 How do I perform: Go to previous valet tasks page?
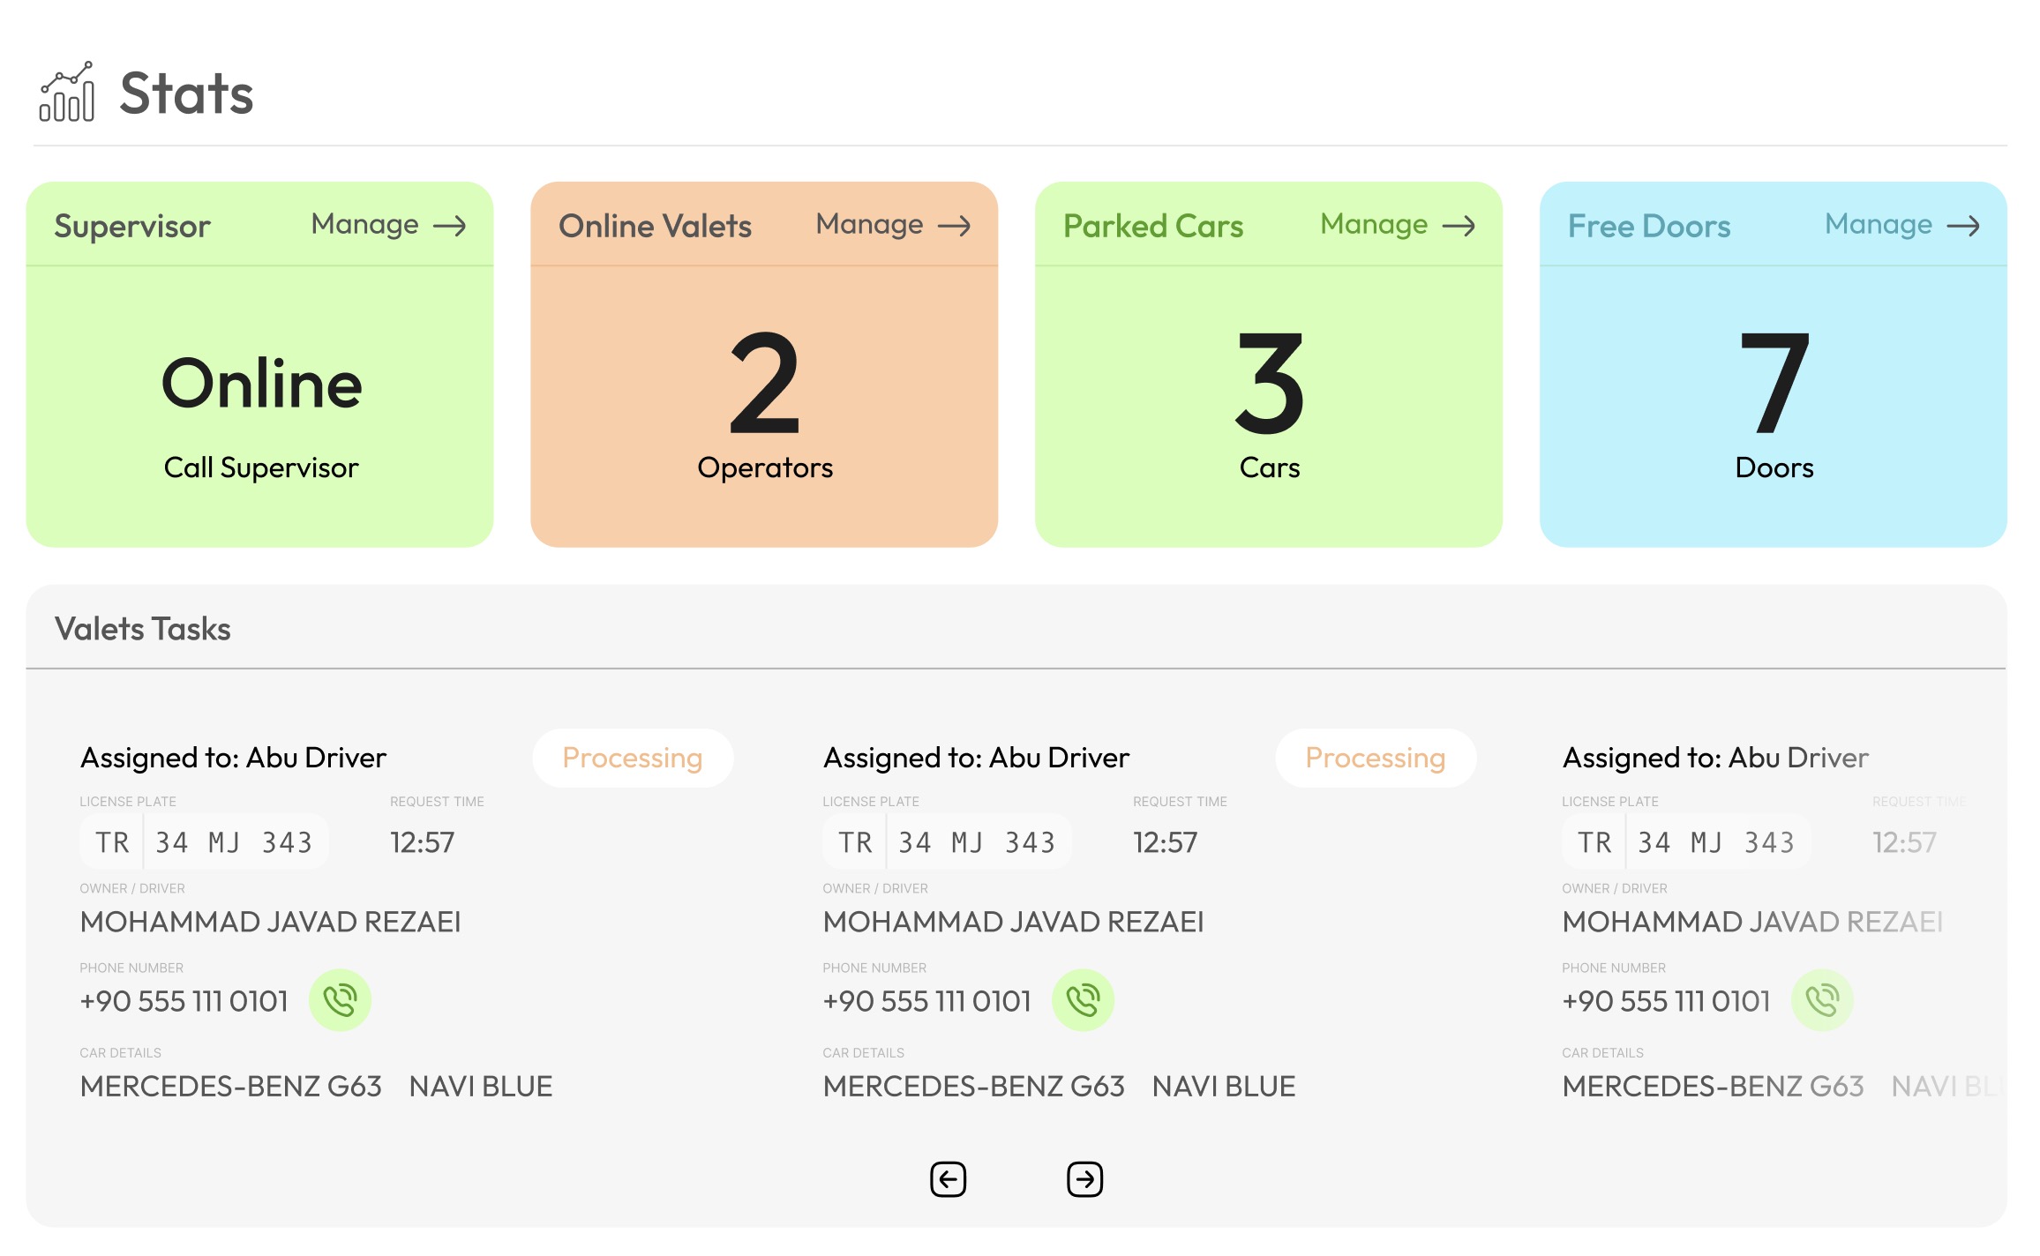click(x=949, y=1179)
